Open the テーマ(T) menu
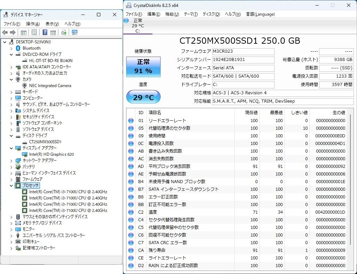 click(x=191, y=14)
